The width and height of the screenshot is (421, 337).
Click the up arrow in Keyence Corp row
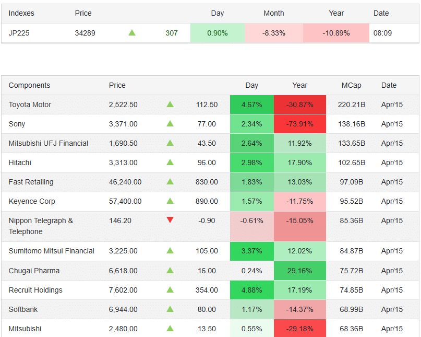coord(170,201)
